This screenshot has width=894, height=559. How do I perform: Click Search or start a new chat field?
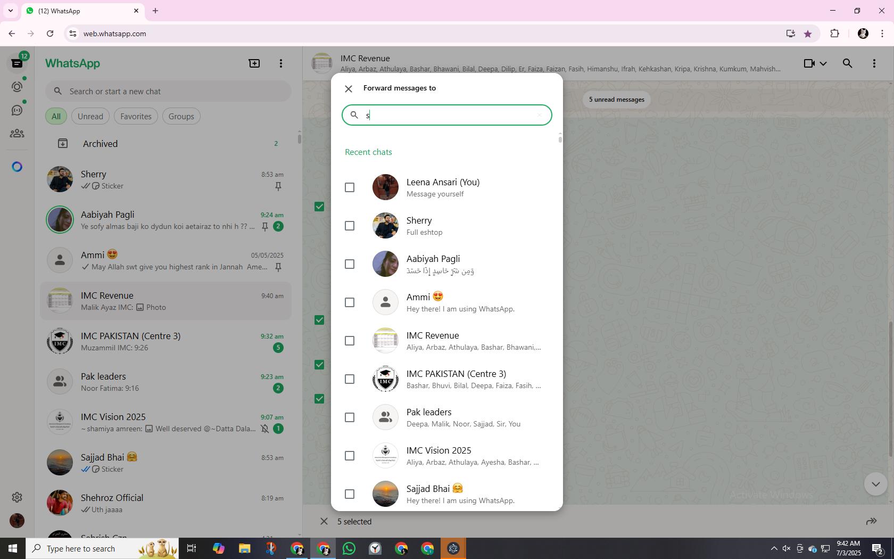click(168, 92)
